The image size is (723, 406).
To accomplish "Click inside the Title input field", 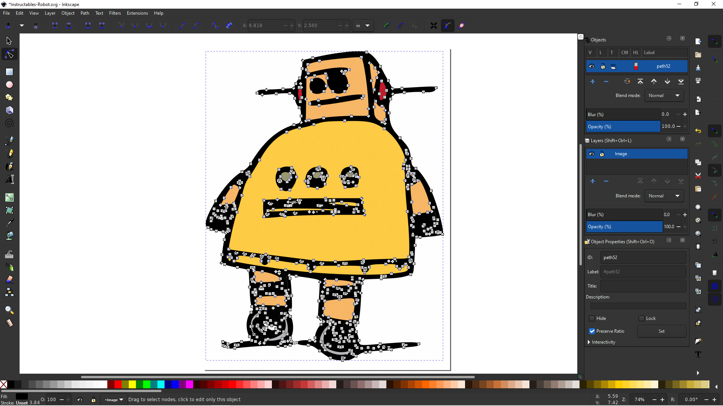I will (x=643, y=286).
